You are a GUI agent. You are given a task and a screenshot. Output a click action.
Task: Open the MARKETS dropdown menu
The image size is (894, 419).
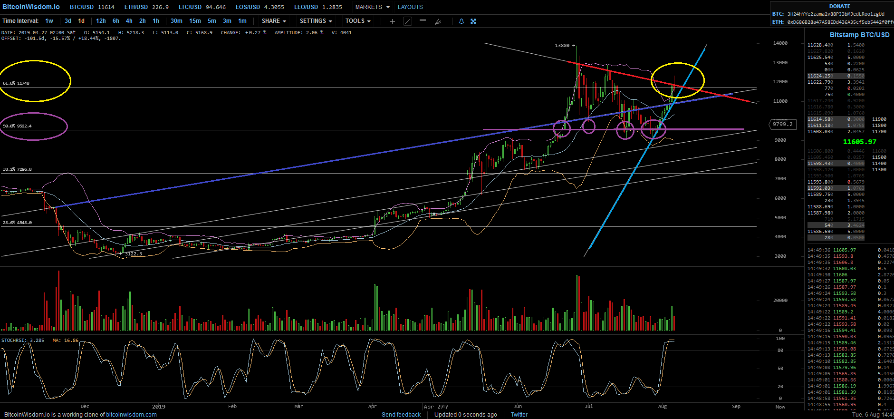[372, 7]
